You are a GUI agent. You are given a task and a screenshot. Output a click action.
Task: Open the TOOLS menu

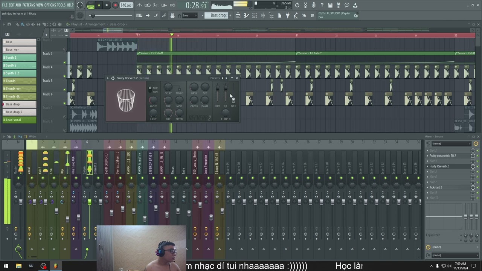[61, 5]
